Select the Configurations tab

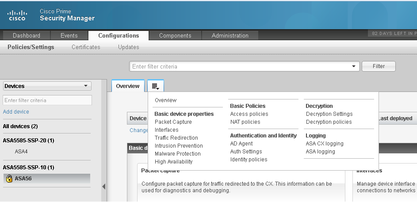(119, 36)
